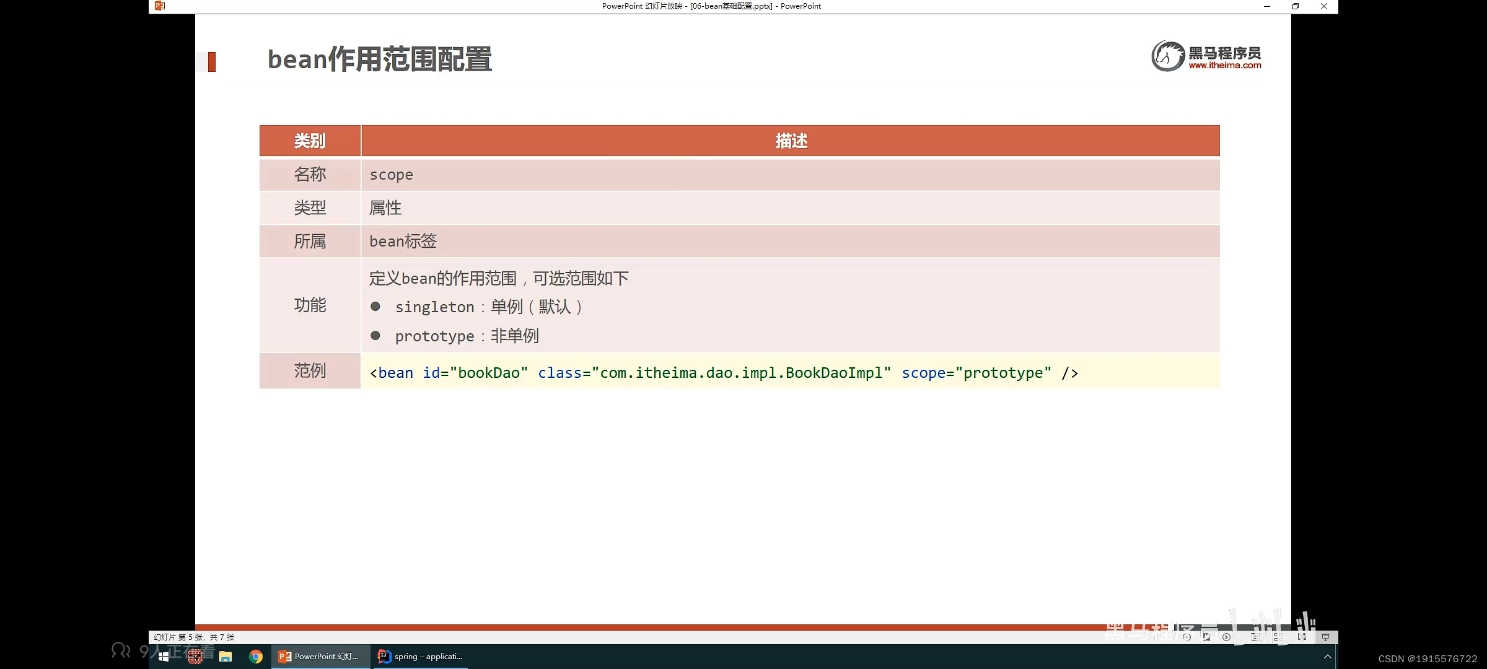This screenshot has width=1487, height=669.
Task: Open Google Chrome from the taskbar
Action: pyautogui.click(x=255, y=657)
